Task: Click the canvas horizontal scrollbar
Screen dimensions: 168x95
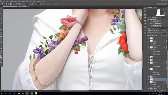Action: coord(75,91)
